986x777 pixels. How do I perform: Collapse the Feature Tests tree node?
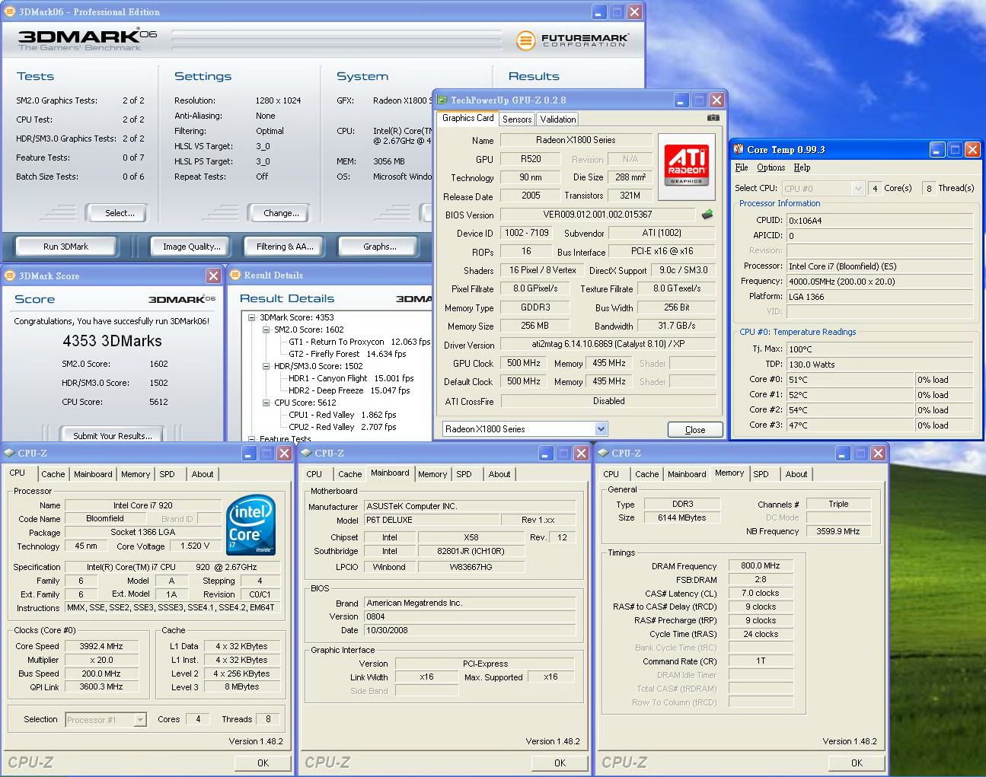(252, 438)
